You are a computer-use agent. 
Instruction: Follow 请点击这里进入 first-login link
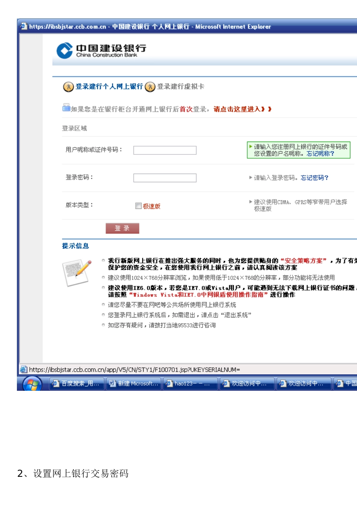[x=242, y=109]
